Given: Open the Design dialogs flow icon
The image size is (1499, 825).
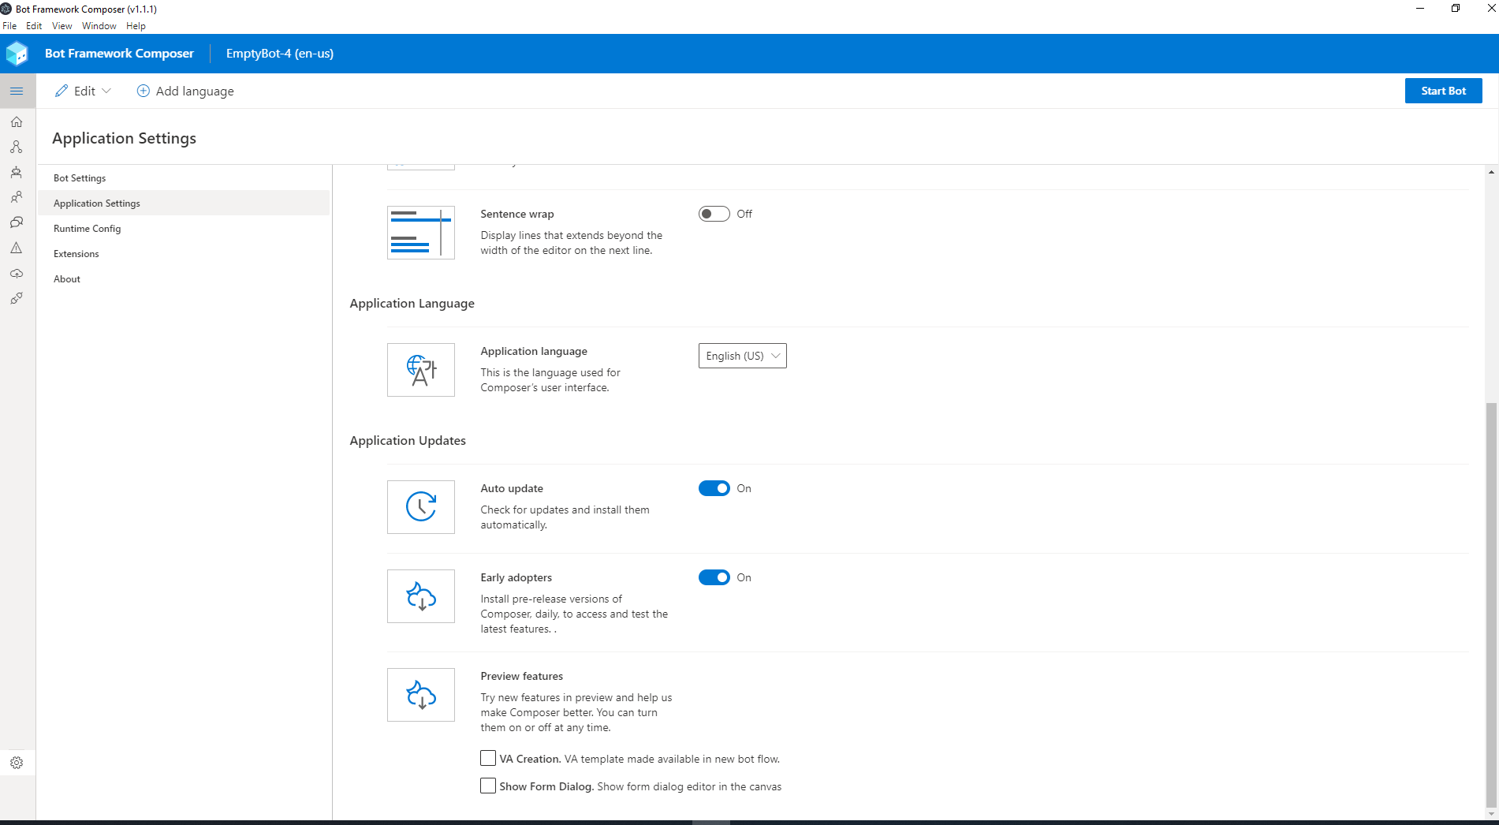Looking at the screenshot, I should tap(17, 147).
